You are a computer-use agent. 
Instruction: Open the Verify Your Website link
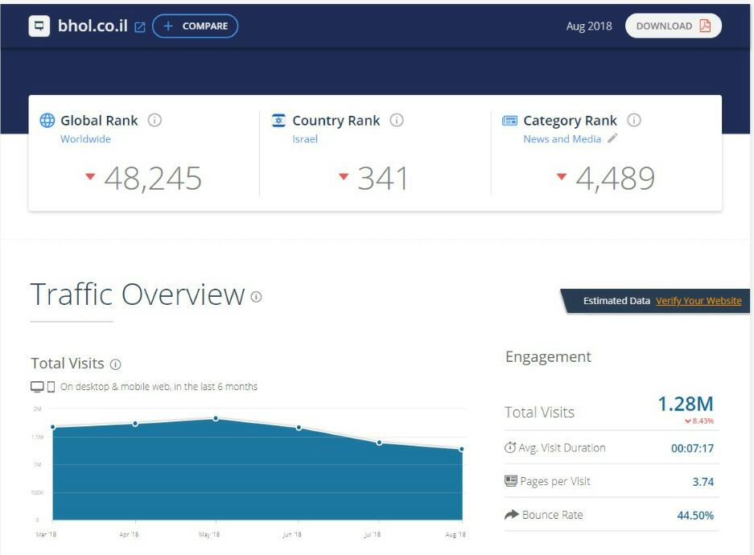(x=698, y=301)
